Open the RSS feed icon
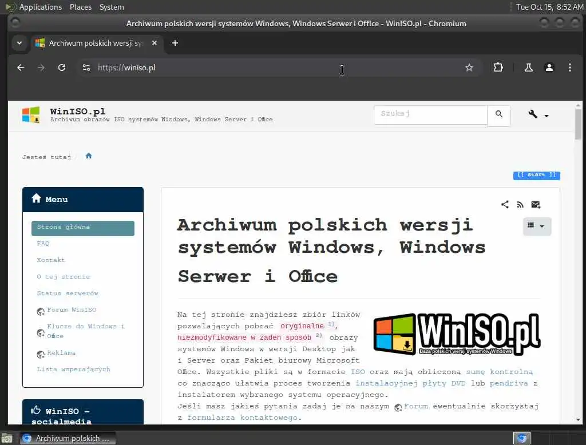This screenshot has width=586, height=445. click(x=520, y=205)
